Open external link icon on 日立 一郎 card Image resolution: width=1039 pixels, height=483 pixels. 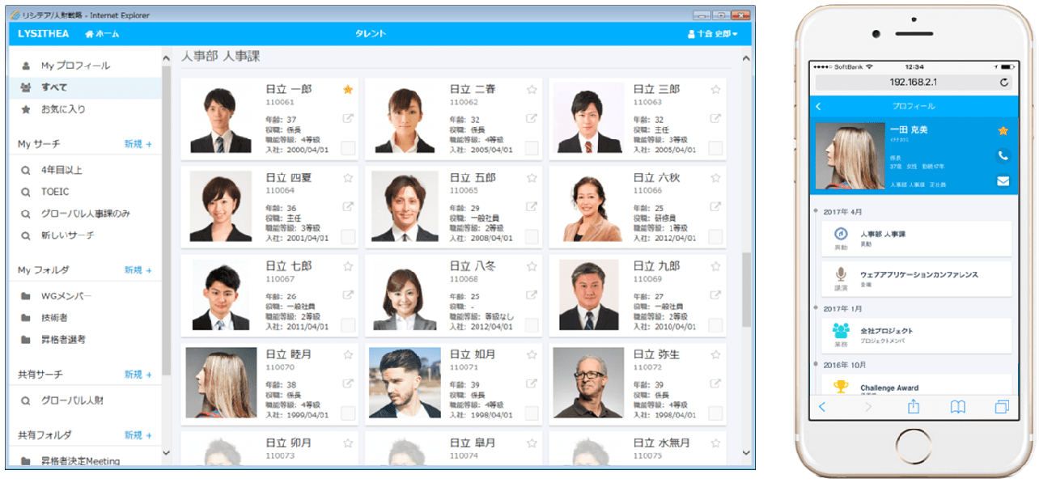(348, 119)
